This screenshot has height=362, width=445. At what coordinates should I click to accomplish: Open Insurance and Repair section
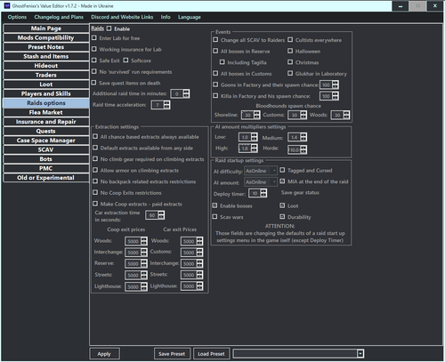tap(46, 122)
